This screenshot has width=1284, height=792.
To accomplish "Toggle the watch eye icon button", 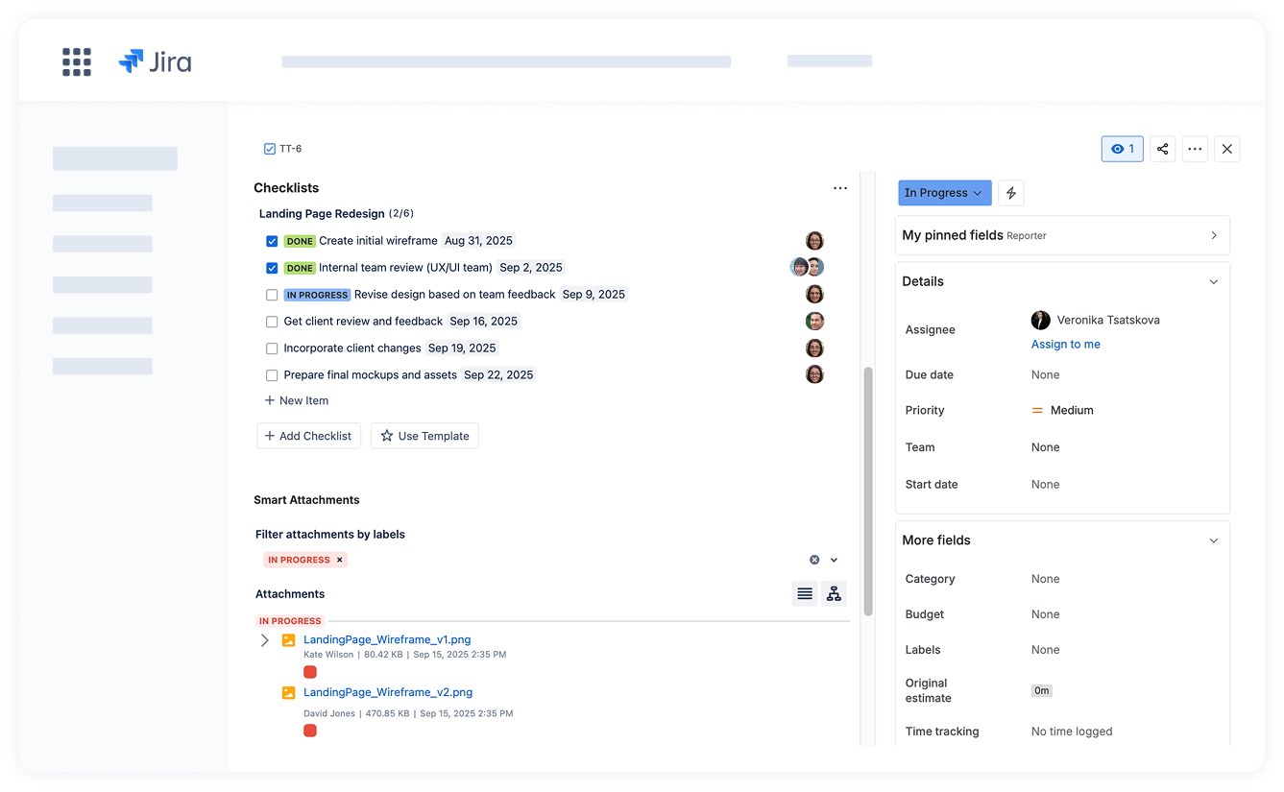I will point(1122,149).
